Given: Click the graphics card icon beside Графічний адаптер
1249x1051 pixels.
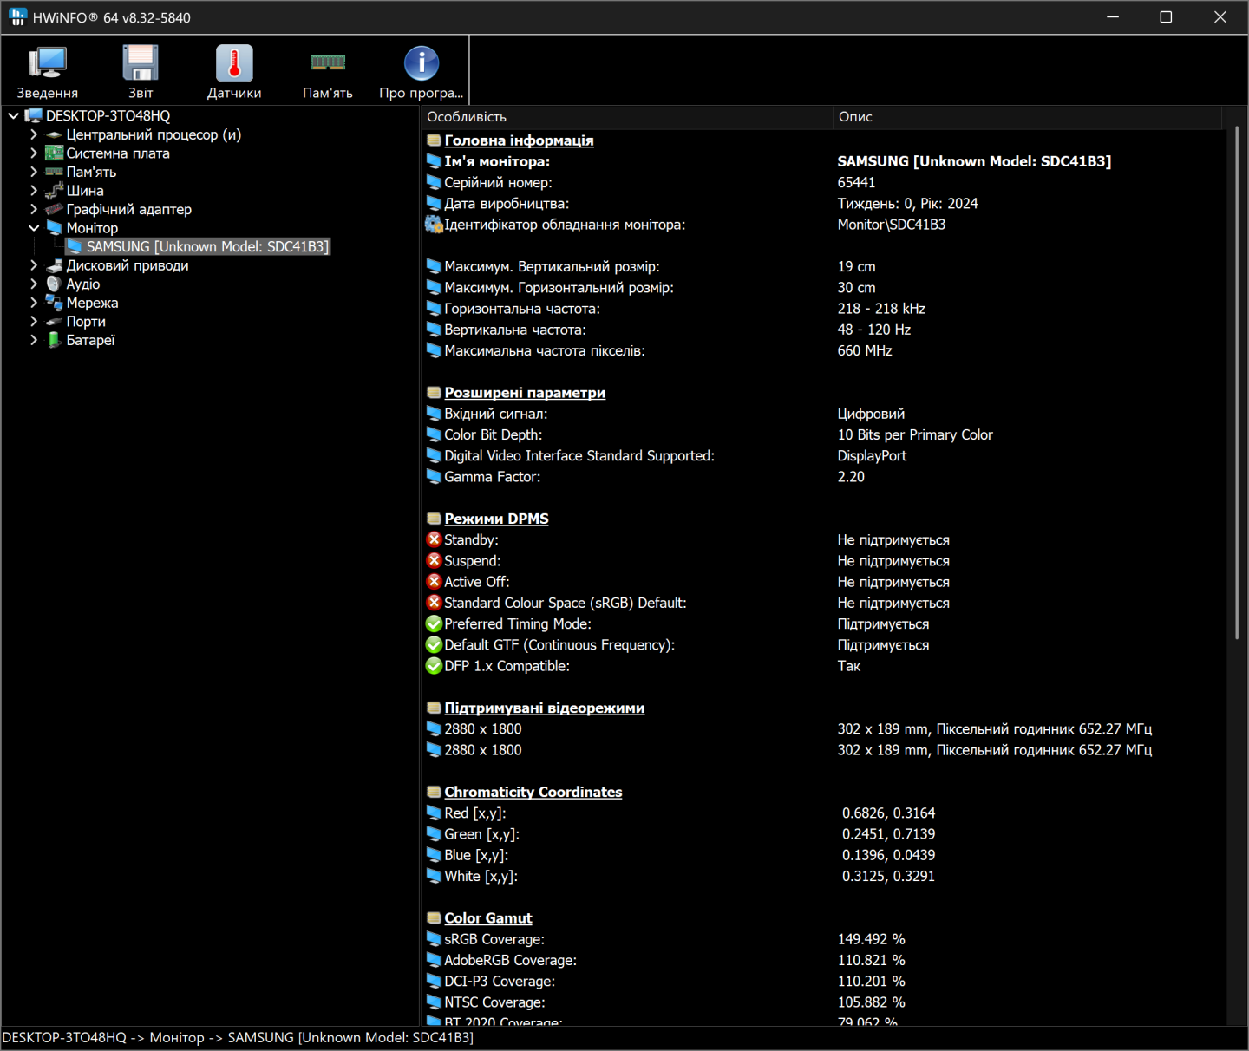Looking at the screenshot, I should click(x=54, y=209).
